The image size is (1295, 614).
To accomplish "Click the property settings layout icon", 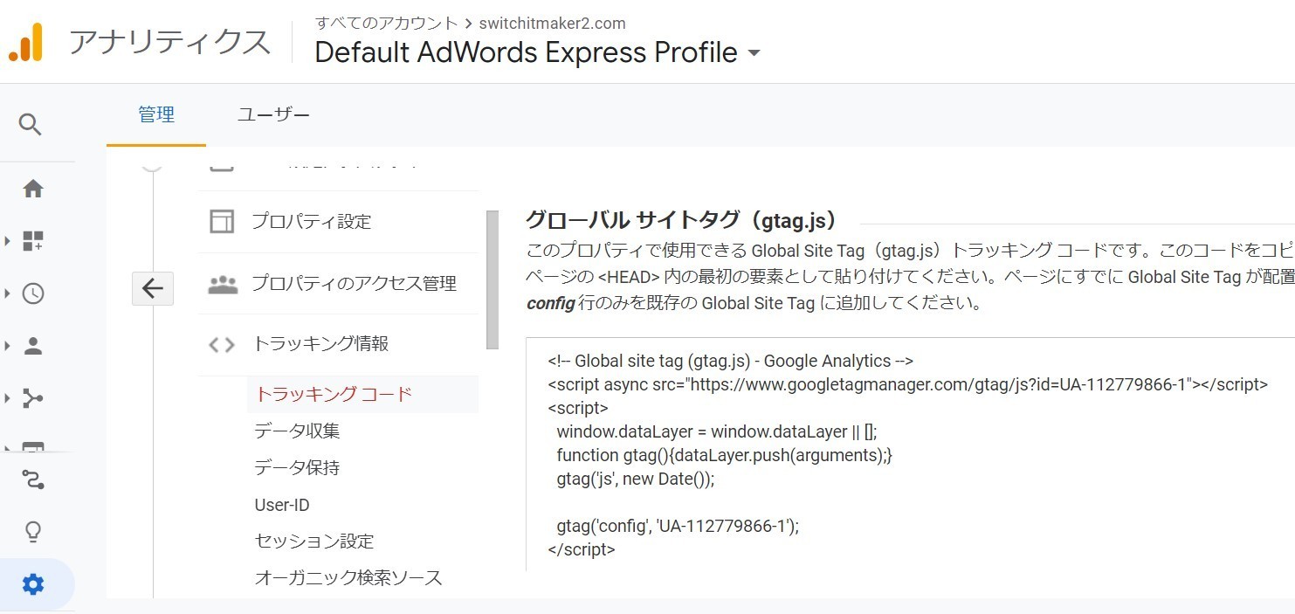I will pos(222,221).
